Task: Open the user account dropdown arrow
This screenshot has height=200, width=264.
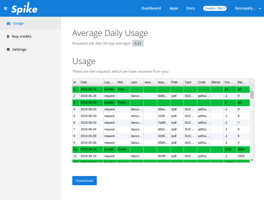Action: tap(260, 9)
